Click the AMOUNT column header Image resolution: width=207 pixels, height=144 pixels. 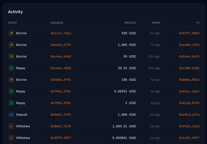130,23
